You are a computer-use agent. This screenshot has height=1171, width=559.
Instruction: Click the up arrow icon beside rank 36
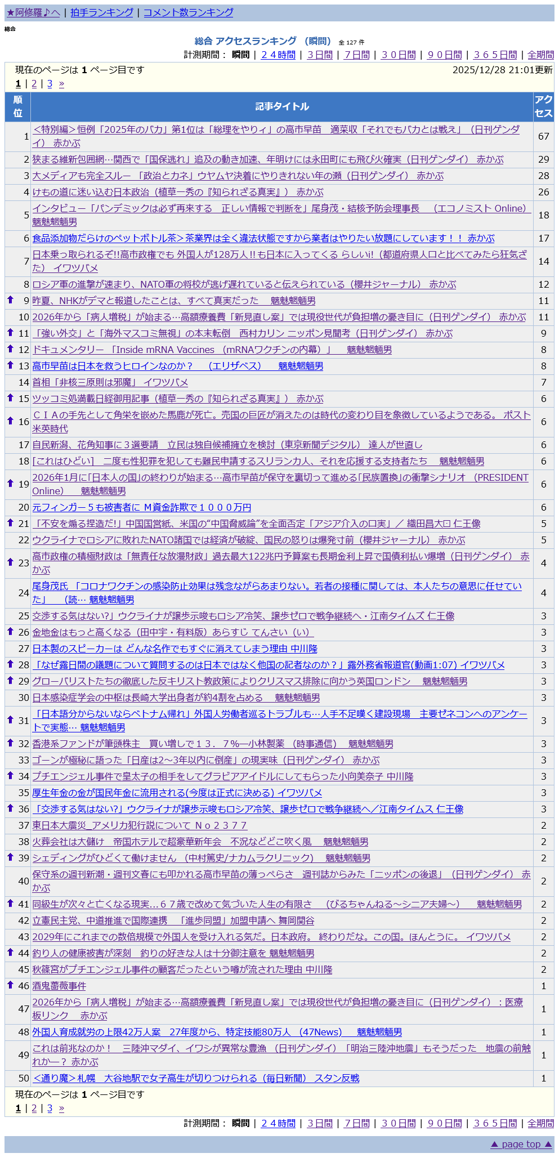pos(10,808)
